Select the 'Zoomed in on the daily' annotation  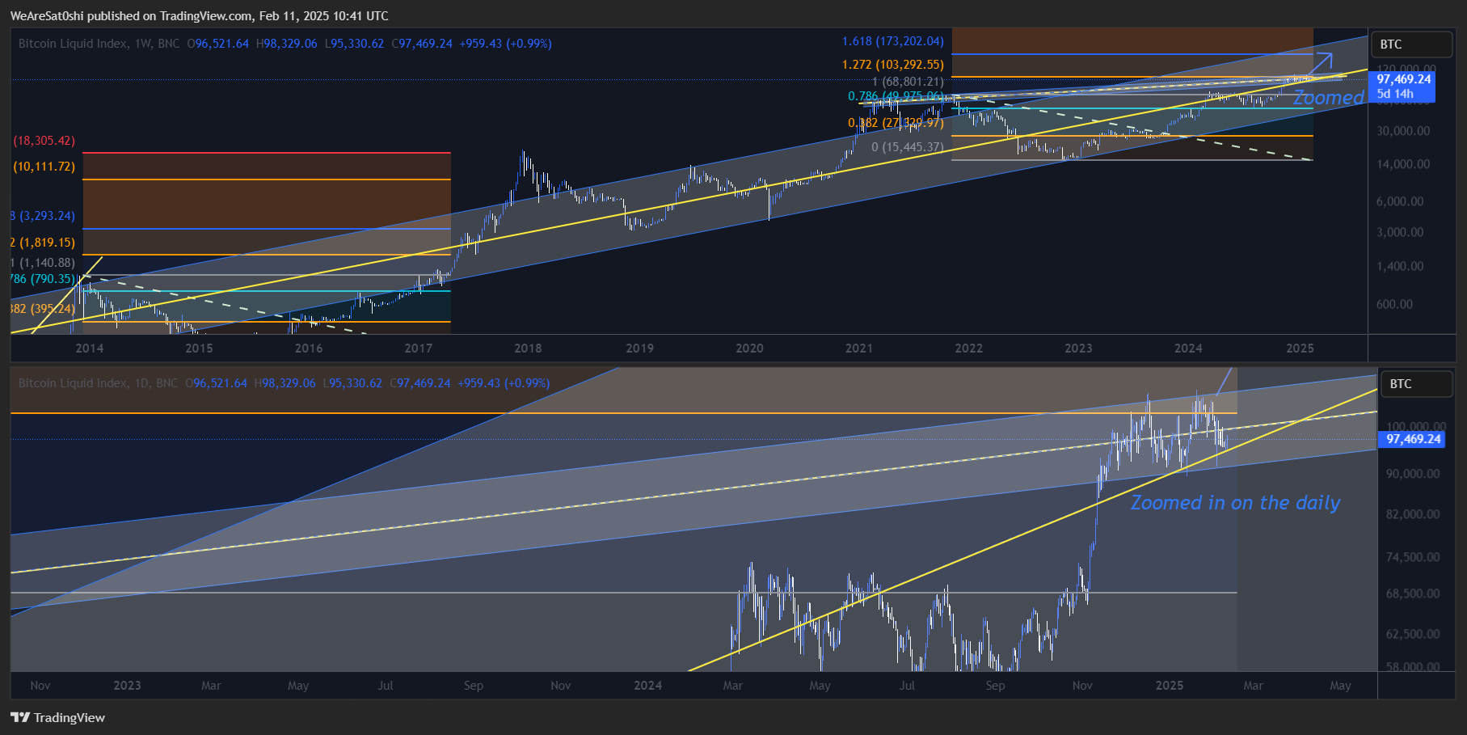1235,503
